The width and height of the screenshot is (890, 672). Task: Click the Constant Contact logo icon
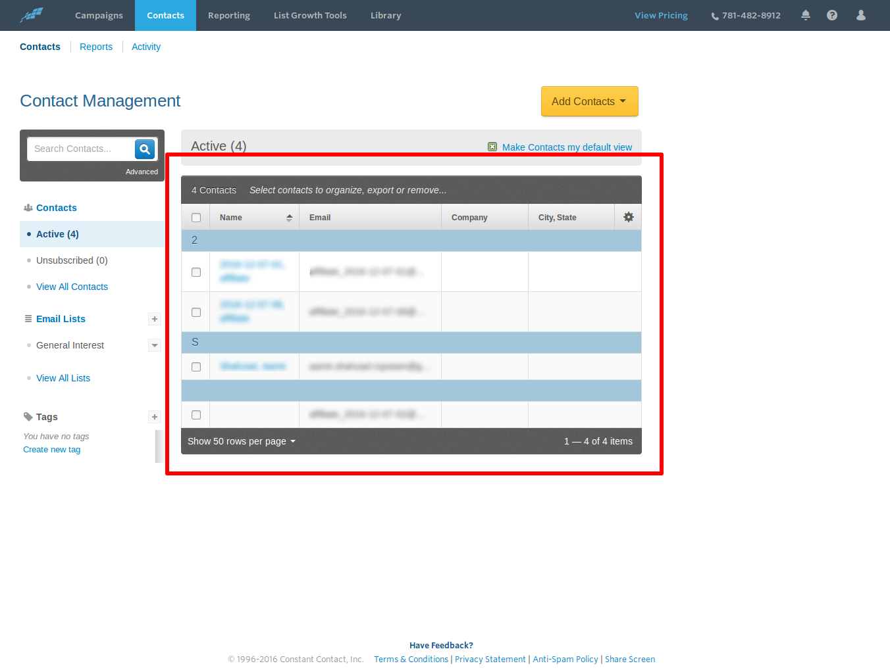click(x=32, y=15)
